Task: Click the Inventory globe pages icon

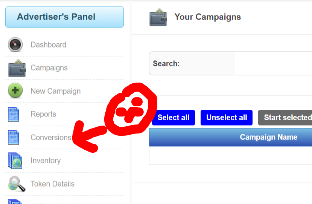Action: click(x=15, y=161)
